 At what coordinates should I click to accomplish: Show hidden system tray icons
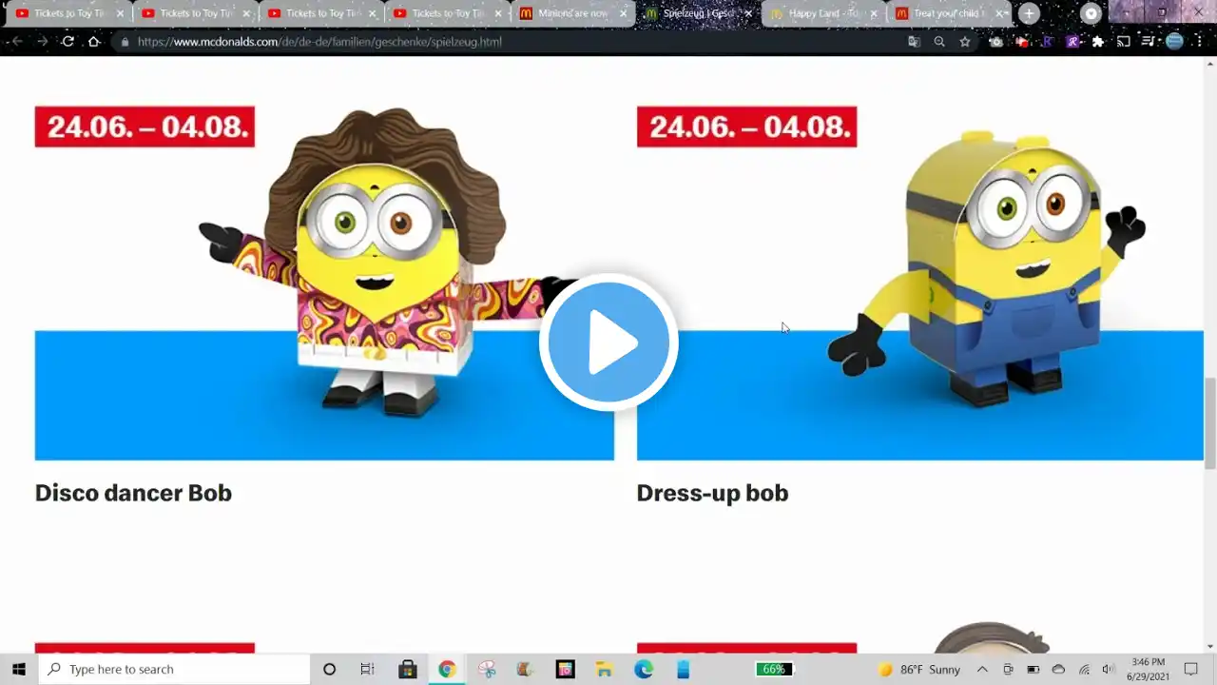pos(982,669)
